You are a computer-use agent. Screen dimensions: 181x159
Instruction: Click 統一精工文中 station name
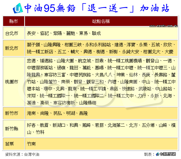coord(121,96)
